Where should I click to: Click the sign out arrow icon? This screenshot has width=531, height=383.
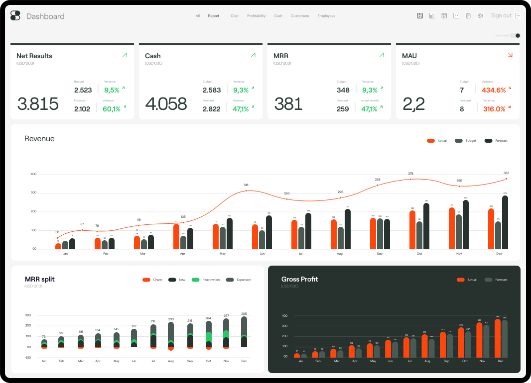pos(517,15)
